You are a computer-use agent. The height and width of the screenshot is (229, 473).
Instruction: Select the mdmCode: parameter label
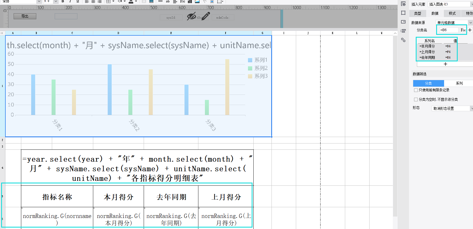223,18
